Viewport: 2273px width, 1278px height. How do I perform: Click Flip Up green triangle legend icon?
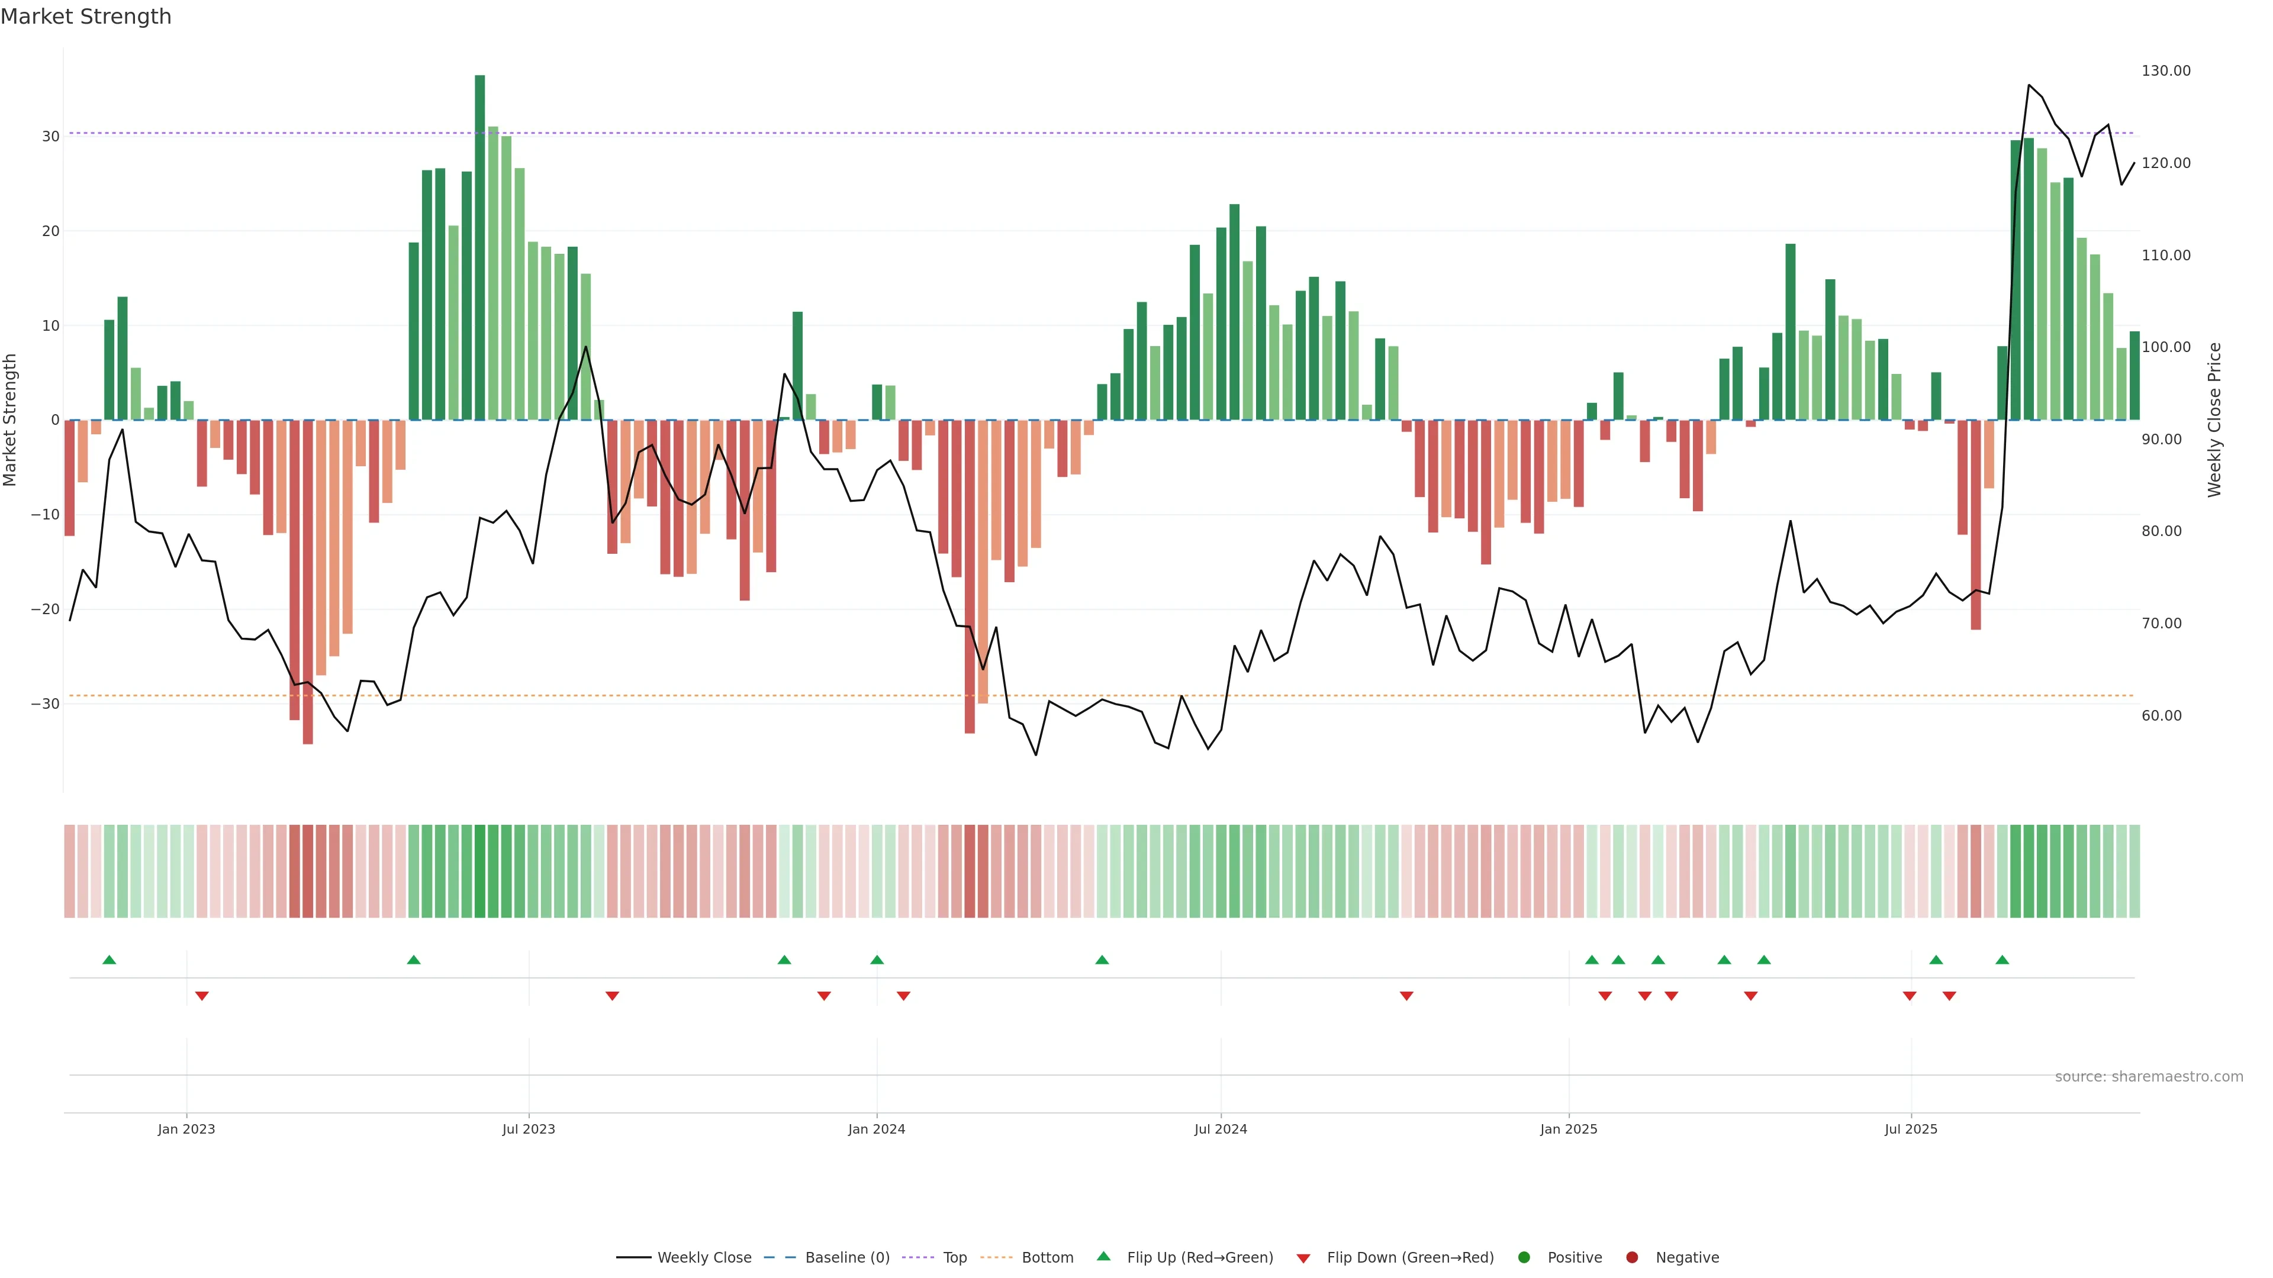point(1103,1257)
